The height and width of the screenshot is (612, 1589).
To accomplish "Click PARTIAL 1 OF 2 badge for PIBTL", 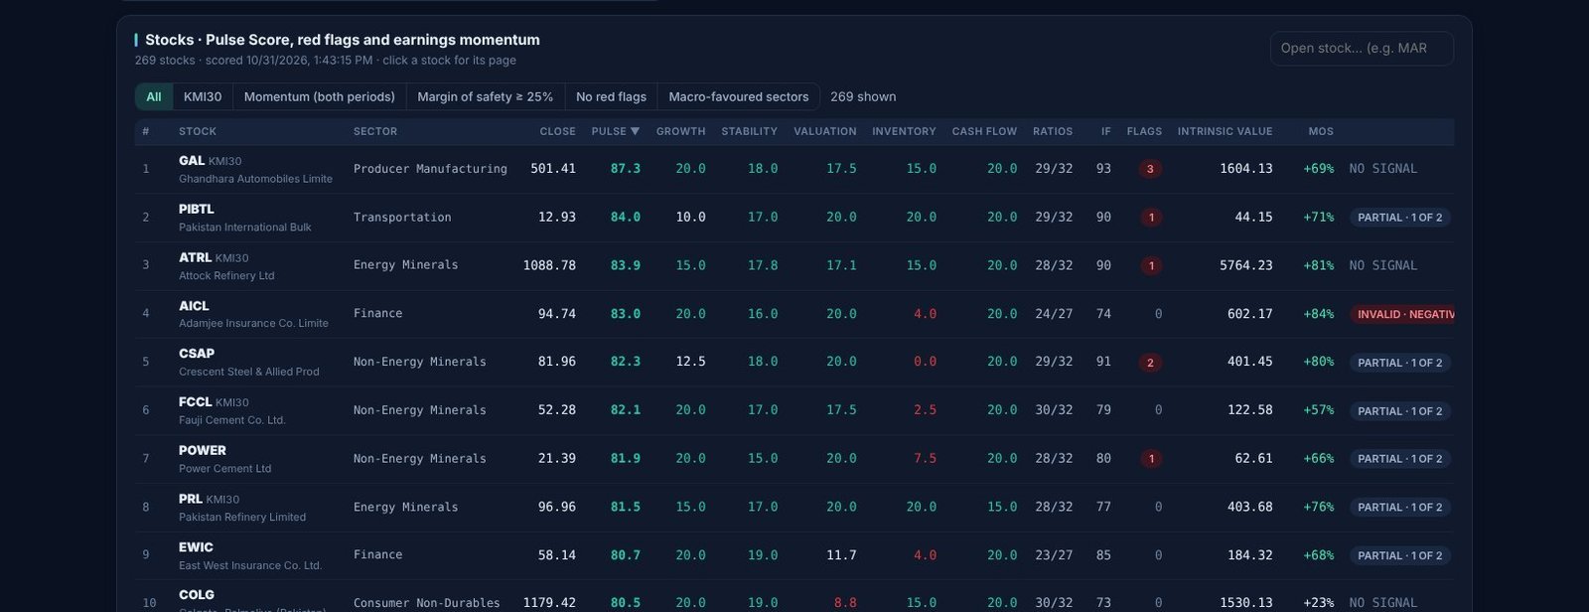I will click(1399, 218).
